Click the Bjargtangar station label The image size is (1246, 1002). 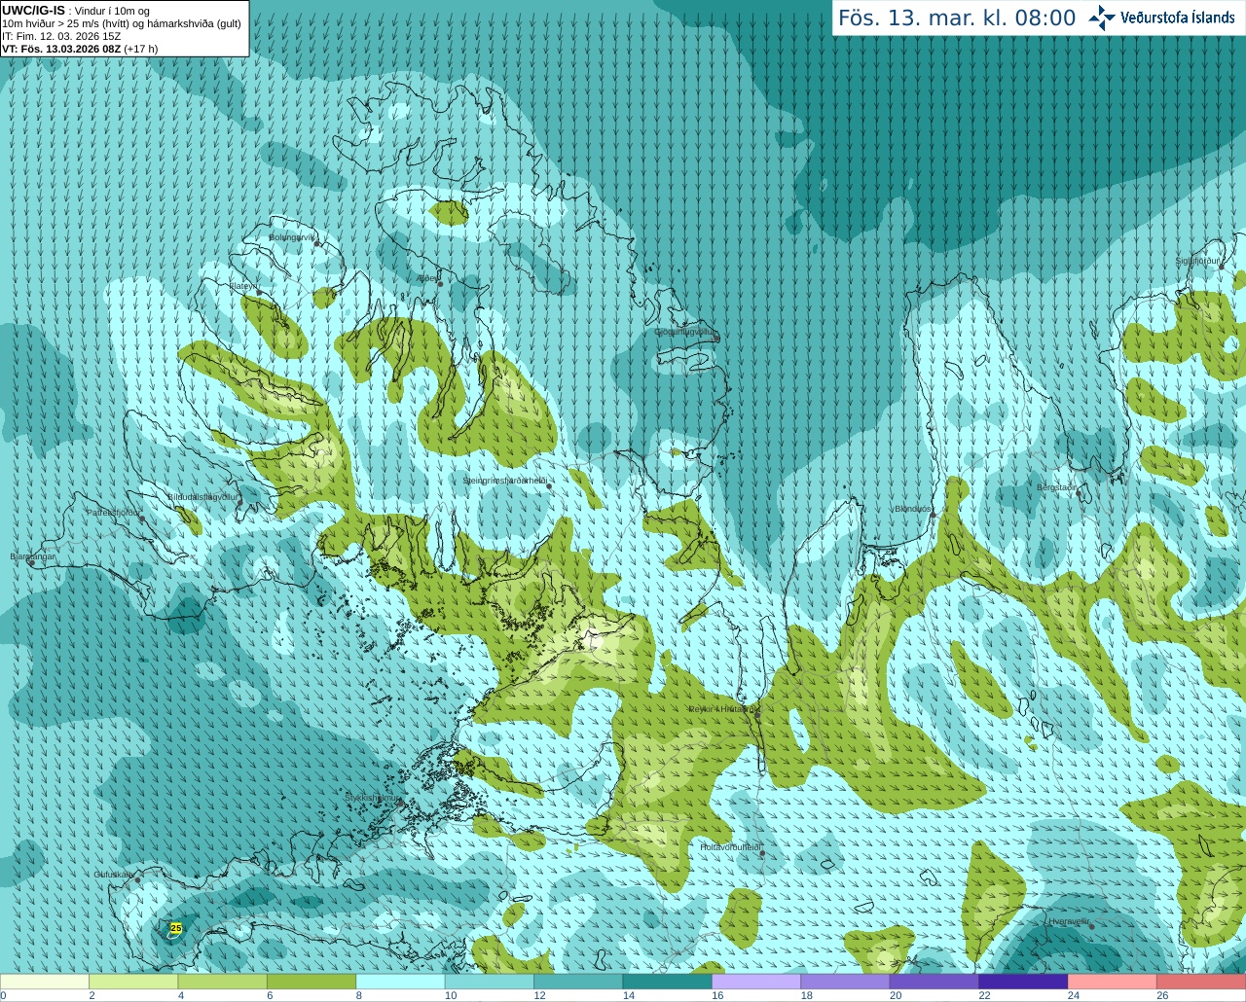pos(32,556)
